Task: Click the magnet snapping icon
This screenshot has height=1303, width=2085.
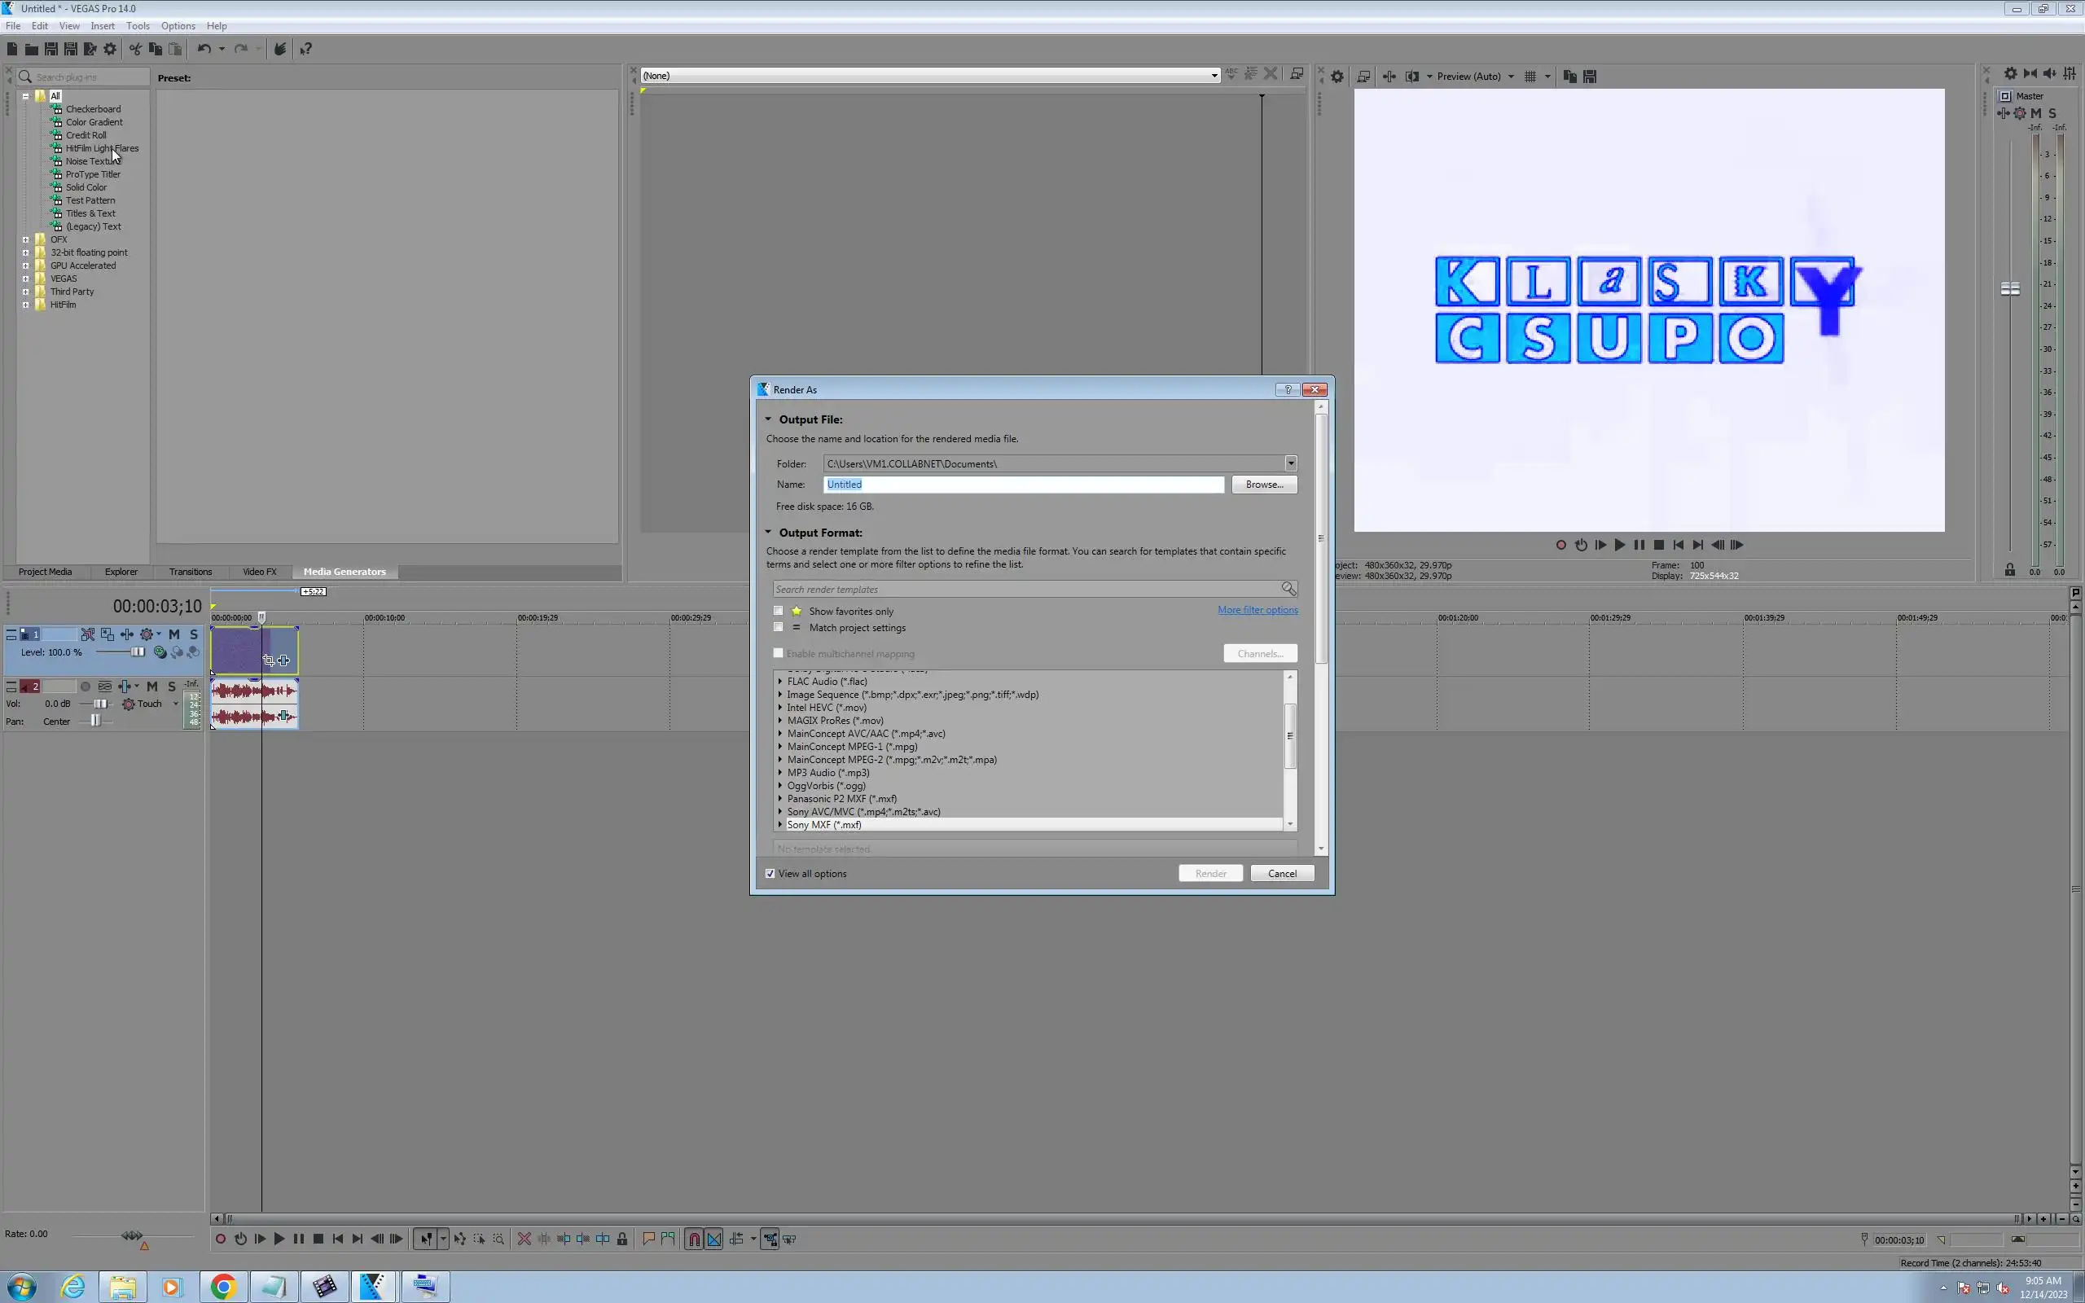Action: pyautogui.click(x=694, y=1239)
